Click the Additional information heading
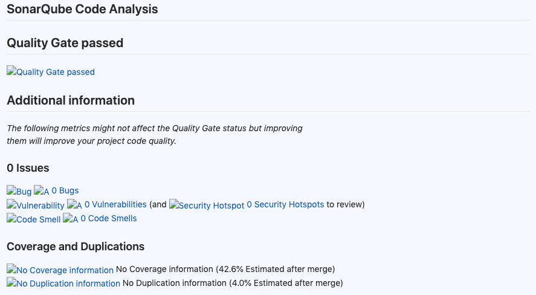Screen dimensions: 536x295 pos(71,100)
